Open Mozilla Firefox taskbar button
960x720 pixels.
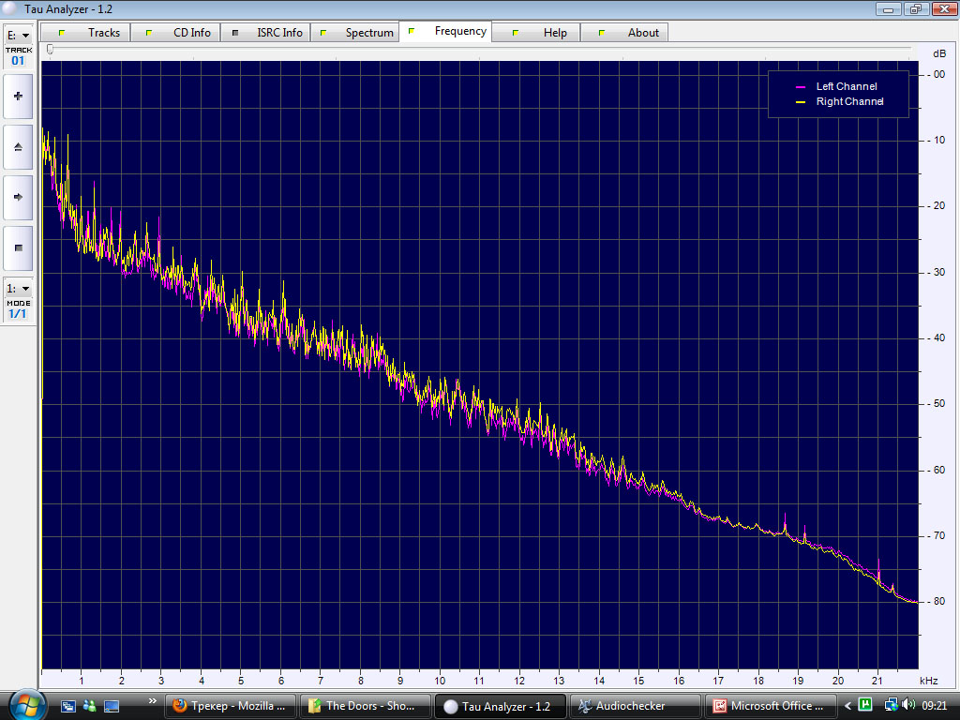pos(231,706)
